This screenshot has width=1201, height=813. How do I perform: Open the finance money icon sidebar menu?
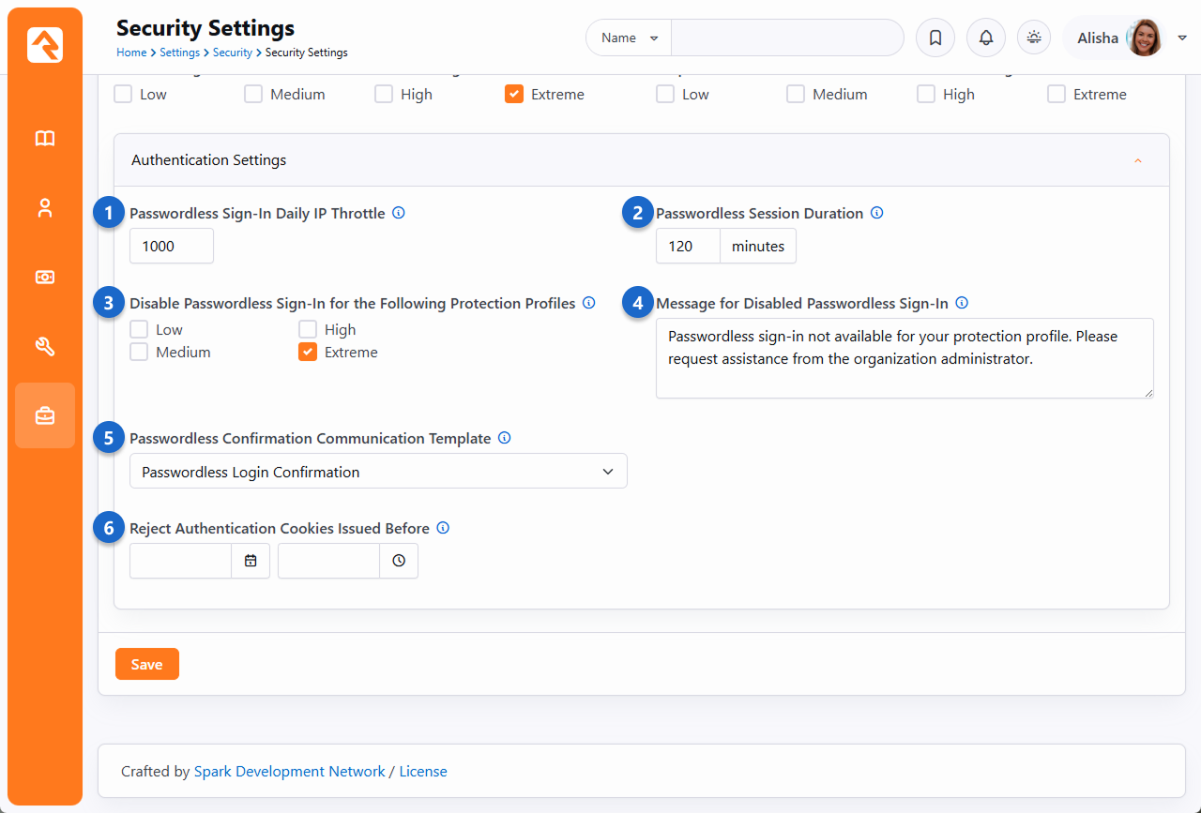[x=45, y=278]
